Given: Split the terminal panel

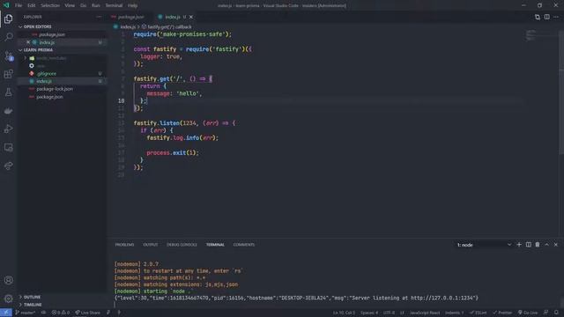Looking at the screenshot, I should (x=529, y=245).
